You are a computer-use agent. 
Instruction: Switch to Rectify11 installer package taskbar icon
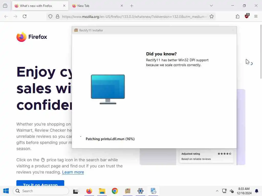[x=128, y=191]
